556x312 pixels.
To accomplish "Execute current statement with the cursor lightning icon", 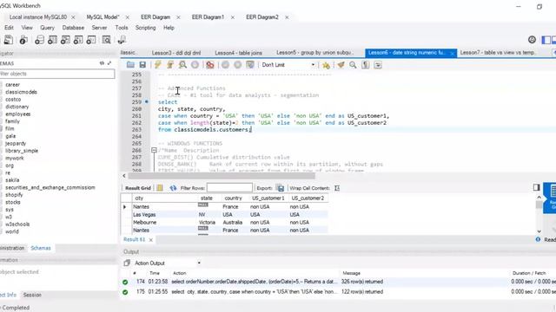I will (170, 65).
